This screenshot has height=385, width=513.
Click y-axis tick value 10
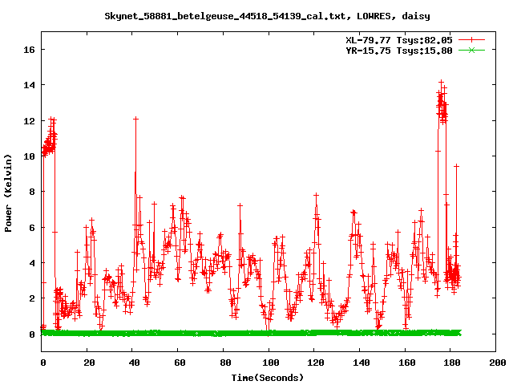29,156
